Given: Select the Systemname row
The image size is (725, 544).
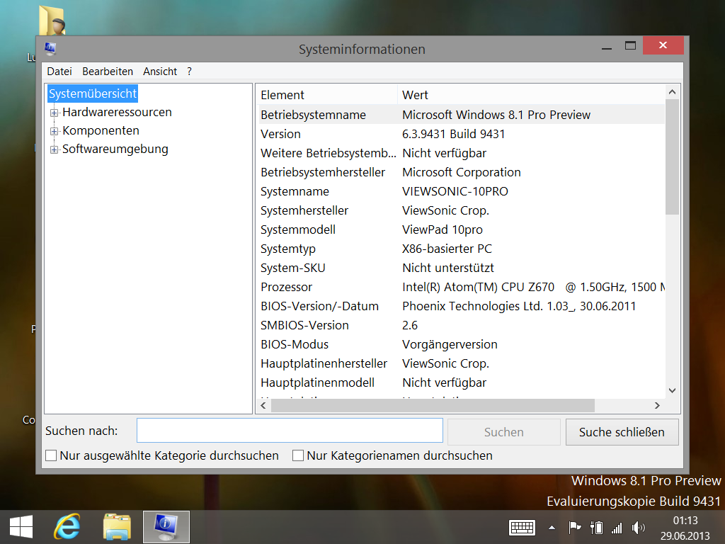Looking at the screenshot, I should [x=460, y=191].
